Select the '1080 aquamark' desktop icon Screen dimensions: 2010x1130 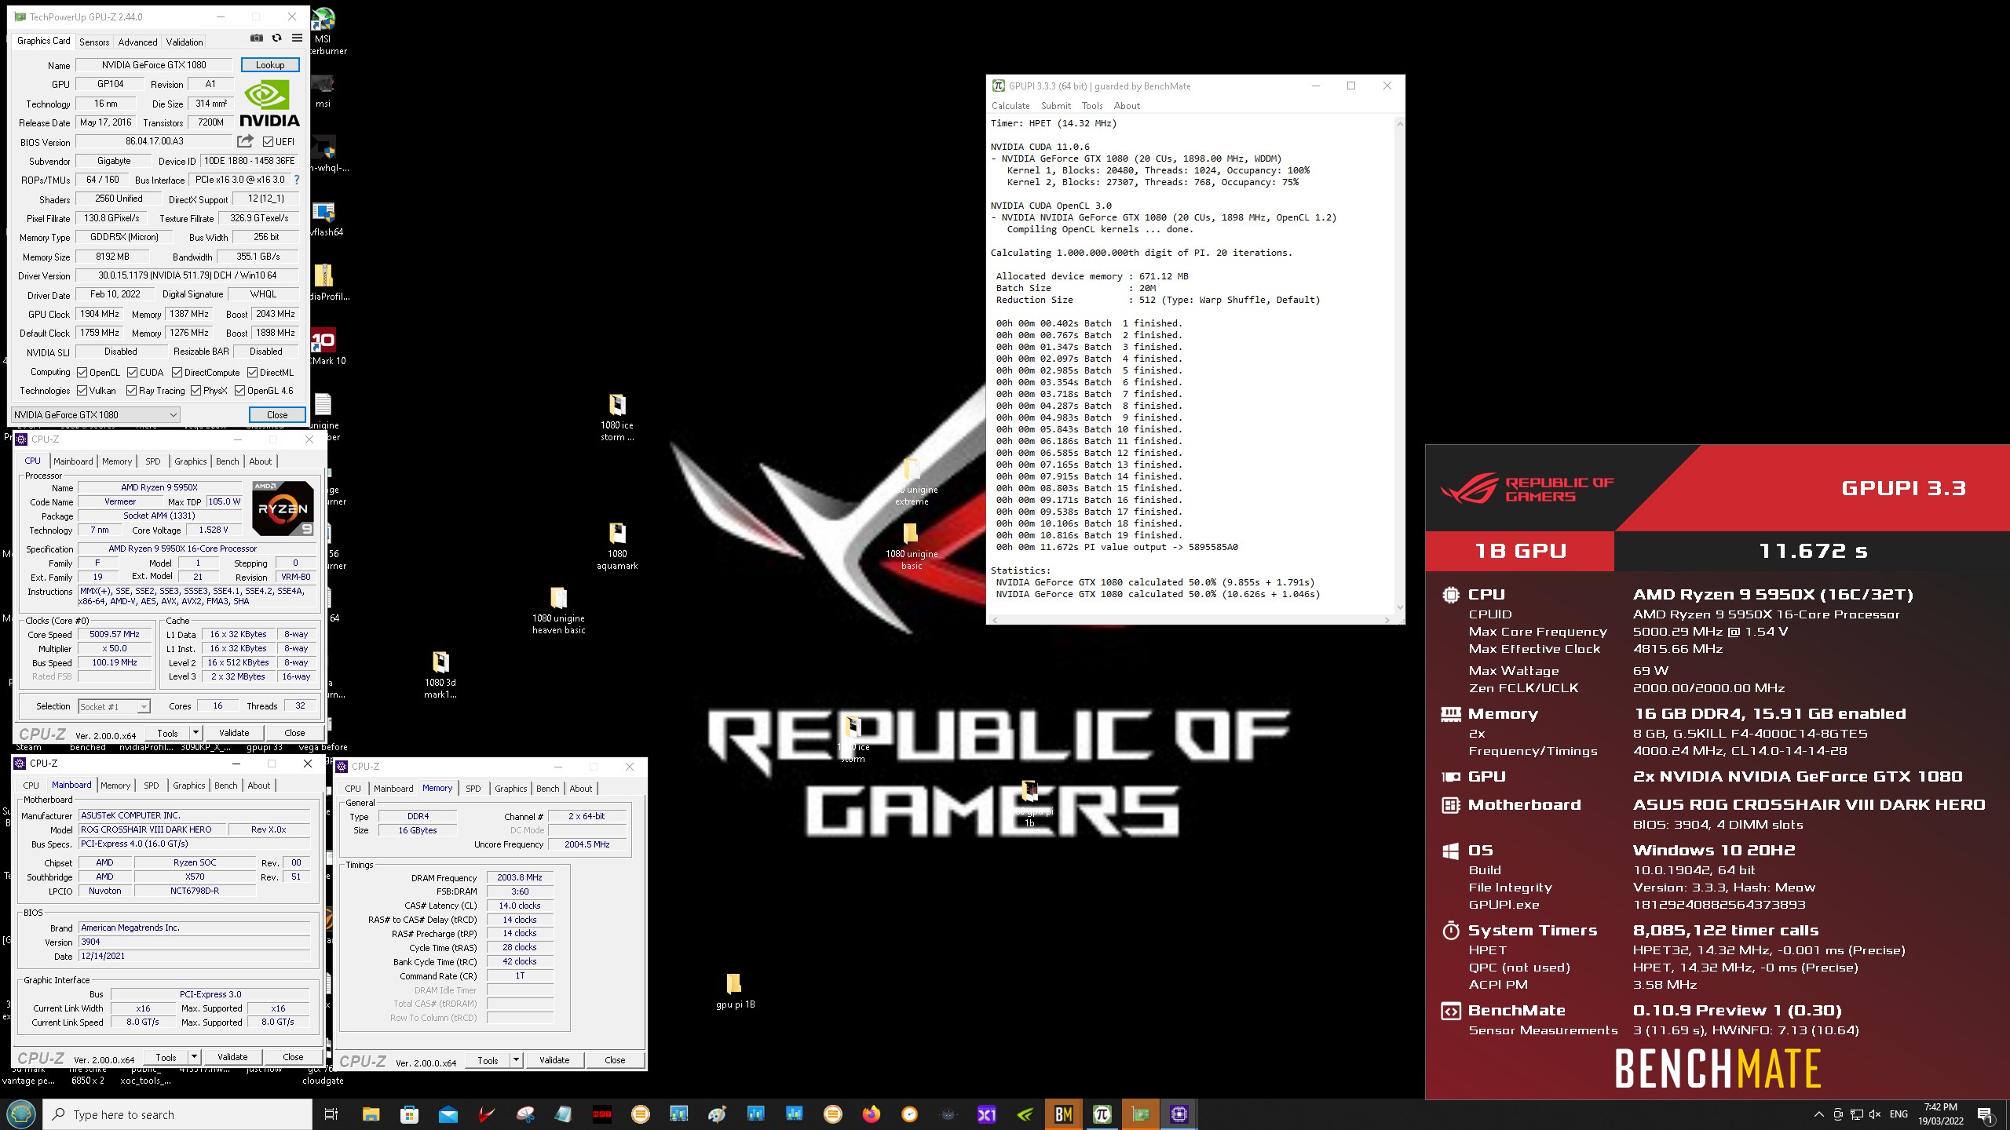(x=617, y=546)
